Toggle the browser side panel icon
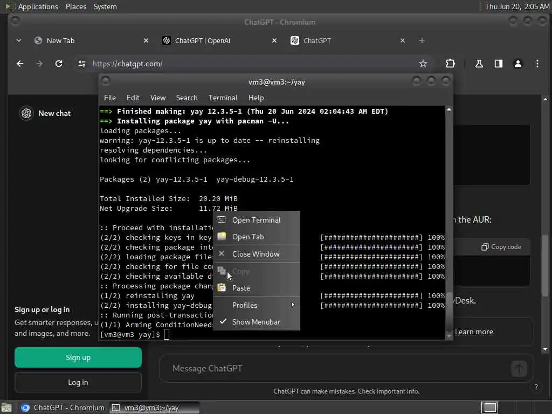The width and height of the screenshot is (552, 414). [498, 64]
